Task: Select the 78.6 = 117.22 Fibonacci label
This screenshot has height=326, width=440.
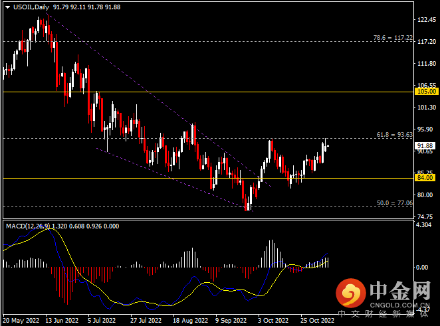Action: pyautogui.click(x=393, y=38)
